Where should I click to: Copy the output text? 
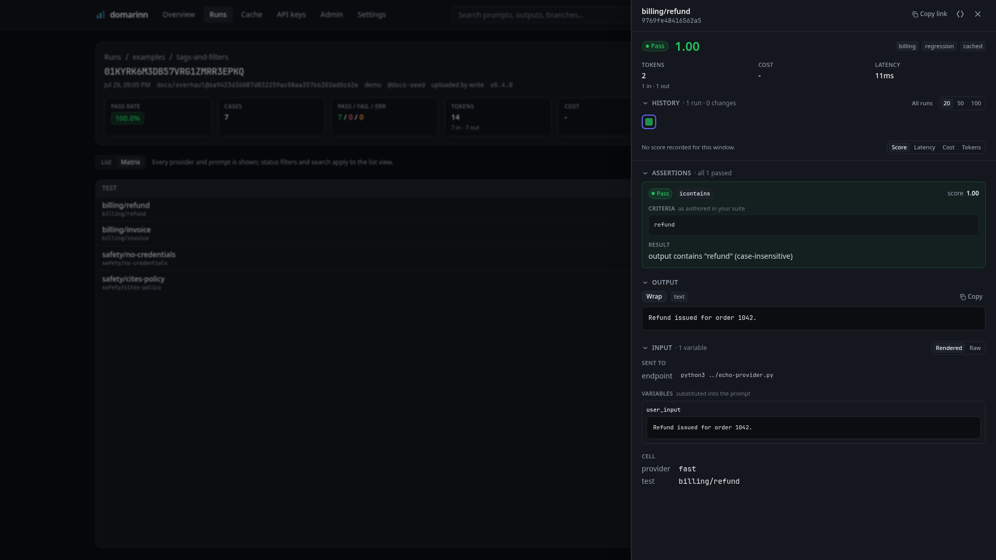click(971, 297)
